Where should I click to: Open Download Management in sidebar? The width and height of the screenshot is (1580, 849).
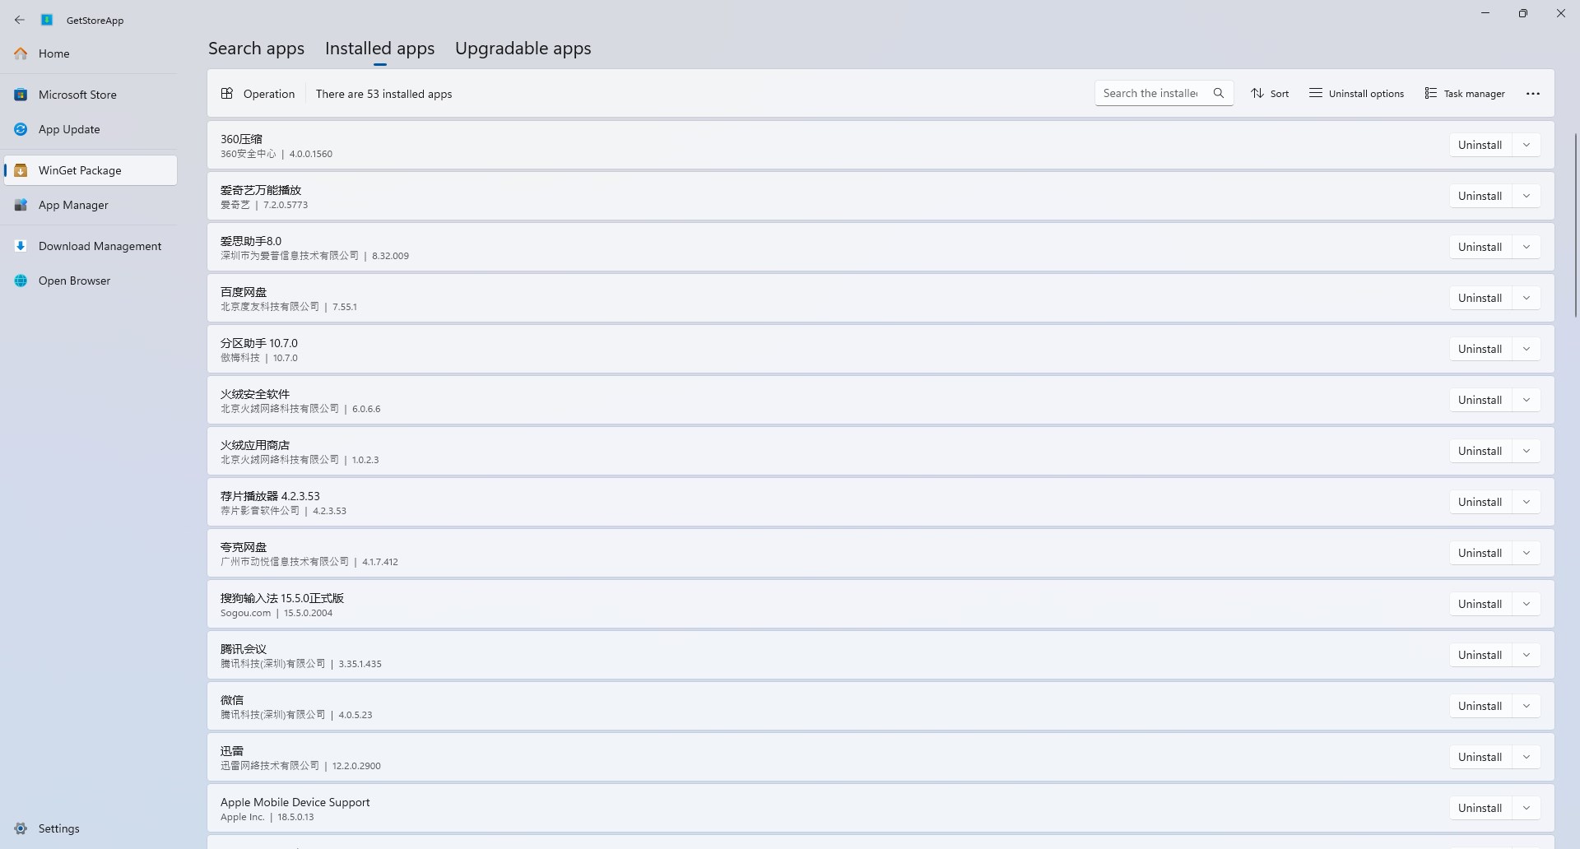[x=91, y=246]
